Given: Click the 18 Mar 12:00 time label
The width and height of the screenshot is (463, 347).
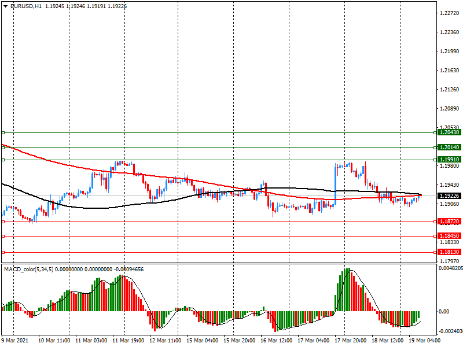Looking at the screenshot, I should 387,340.
